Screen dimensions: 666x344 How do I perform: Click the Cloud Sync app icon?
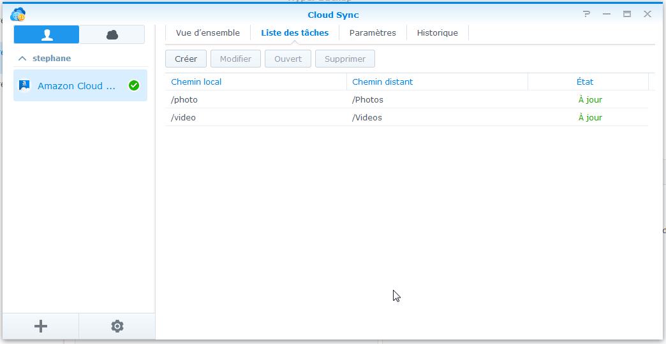[18, 14]
